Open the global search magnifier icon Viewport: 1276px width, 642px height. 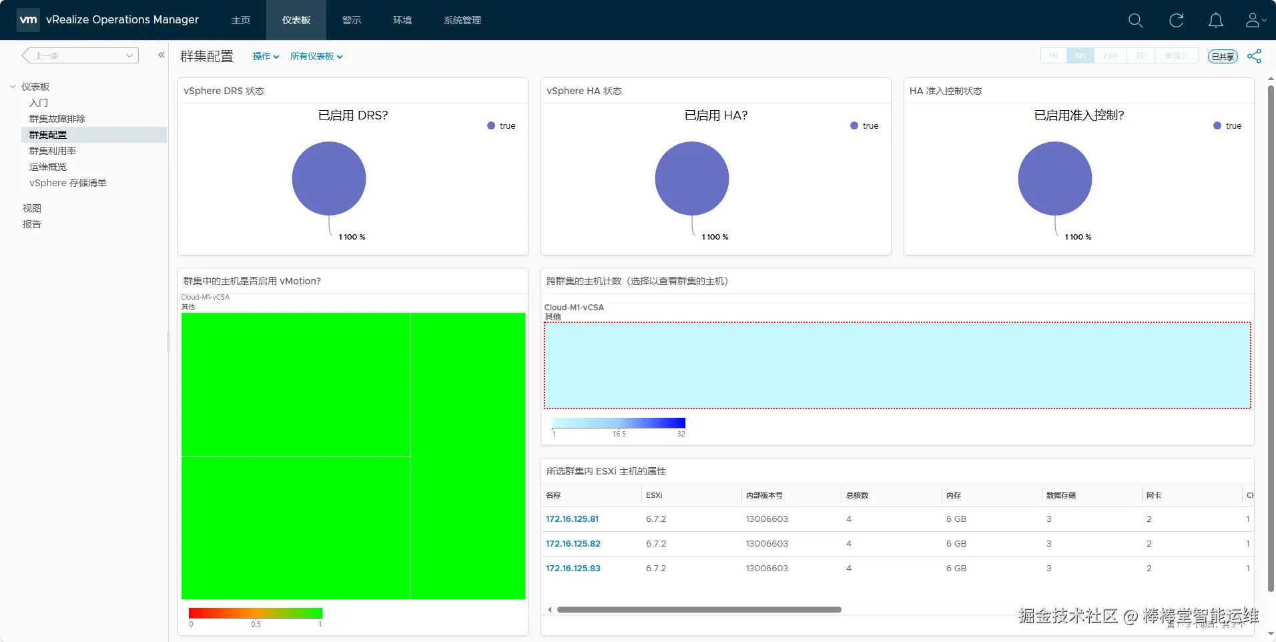[x=1135, y=21]
